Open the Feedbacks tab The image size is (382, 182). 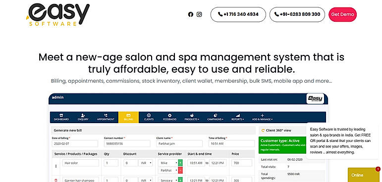(x=169, y=117)
